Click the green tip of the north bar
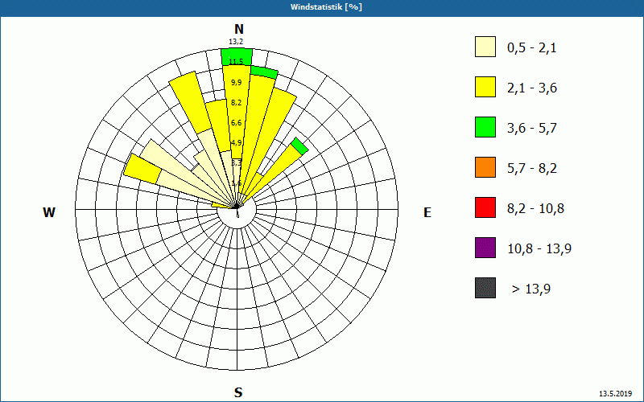Screen dimensions: 644x402 [237, 56]
